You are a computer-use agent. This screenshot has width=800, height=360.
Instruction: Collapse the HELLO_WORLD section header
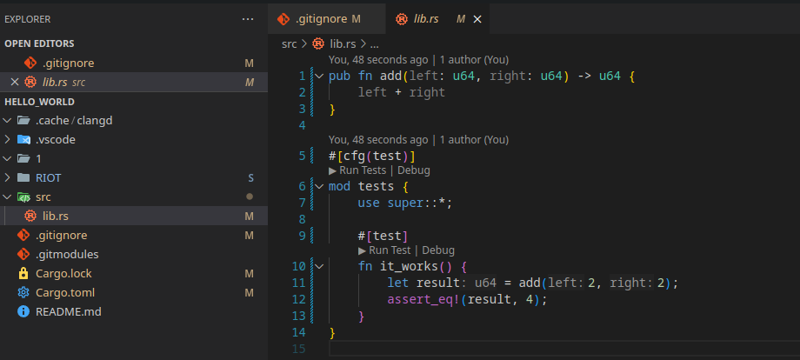tap(39, 101)
